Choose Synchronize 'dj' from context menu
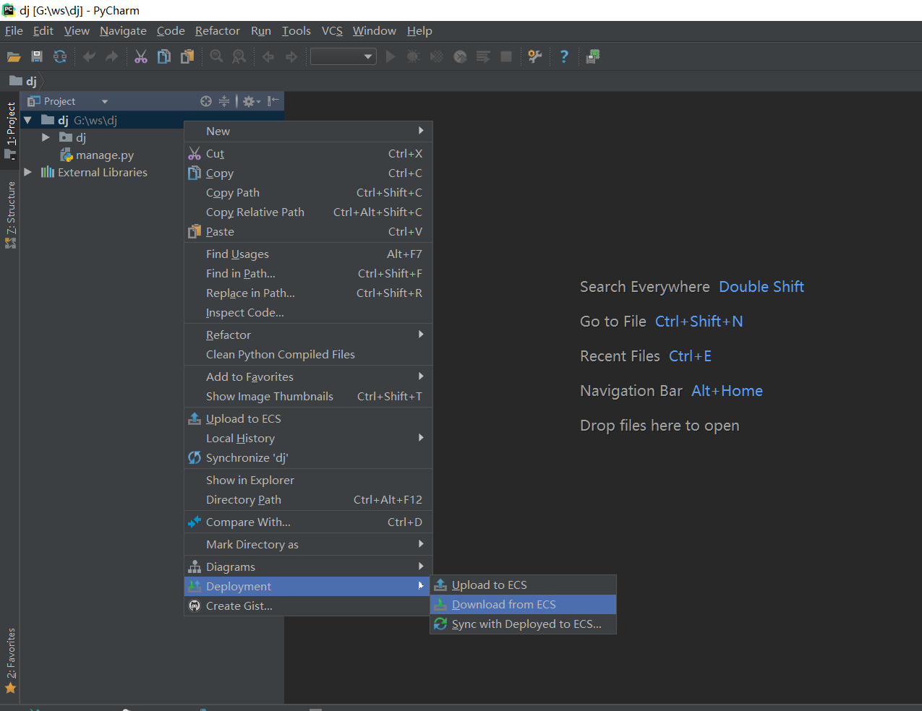 308,457
